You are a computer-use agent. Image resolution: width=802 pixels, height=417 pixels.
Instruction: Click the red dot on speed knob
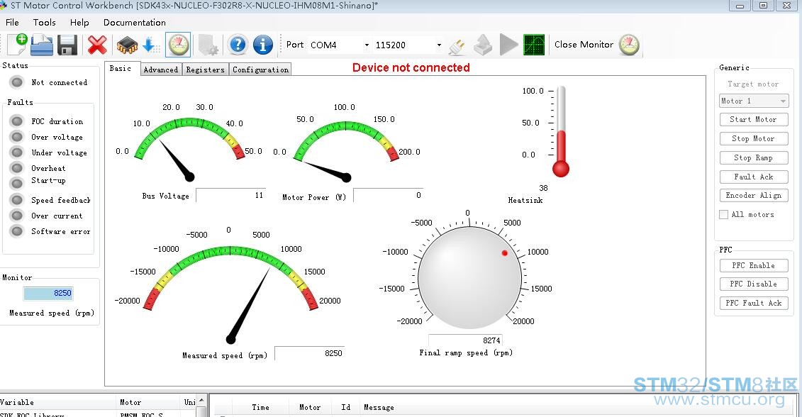tap(504, 252)
